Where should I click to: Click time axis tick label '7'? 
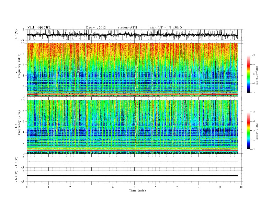click(177, 187)
